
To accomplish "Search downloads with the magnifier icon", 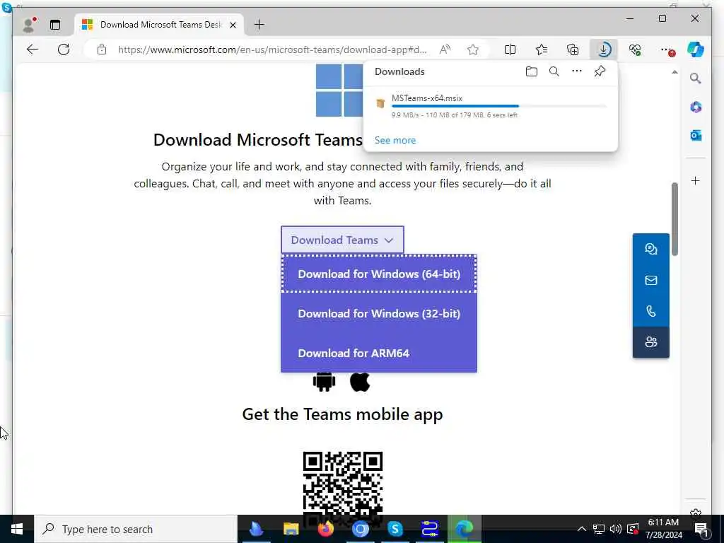I will (x=554, y=71).
